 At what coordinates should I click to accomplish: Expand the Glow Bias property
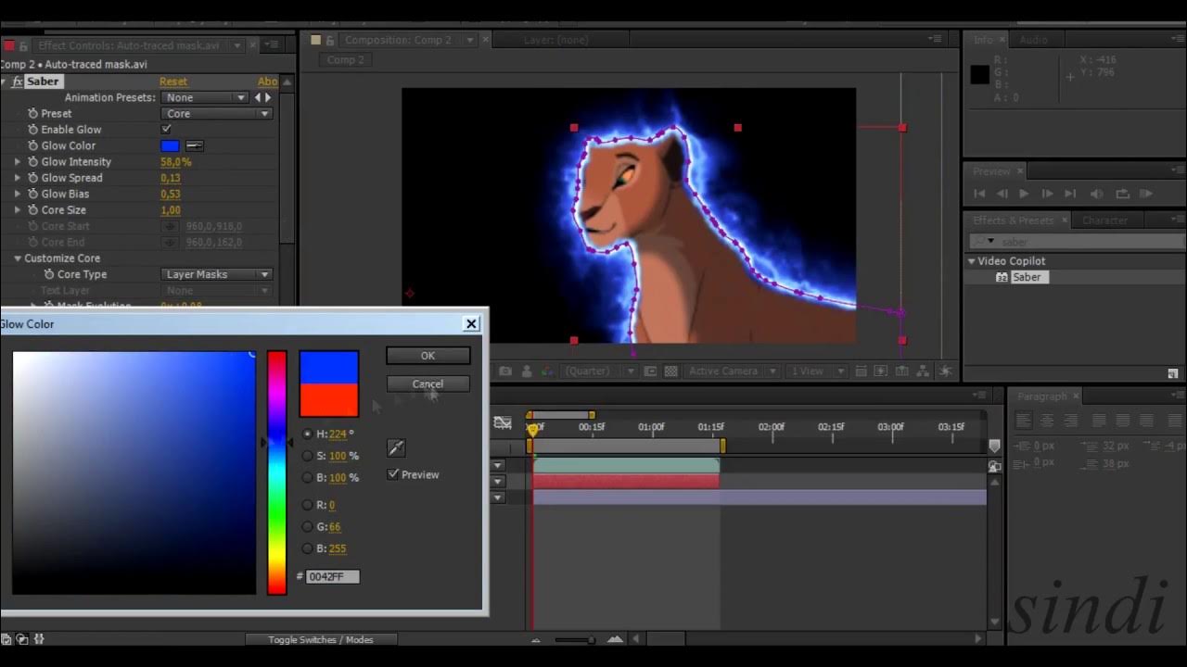pos(18,195)
